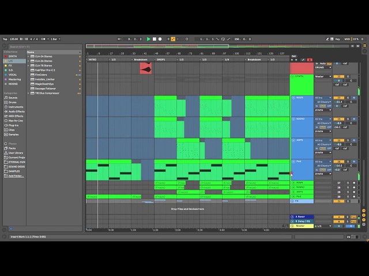Screen dimensions: 369x276
Task: Expand the CLA-3A Stereo entry
Action: [x=28, y=61]
